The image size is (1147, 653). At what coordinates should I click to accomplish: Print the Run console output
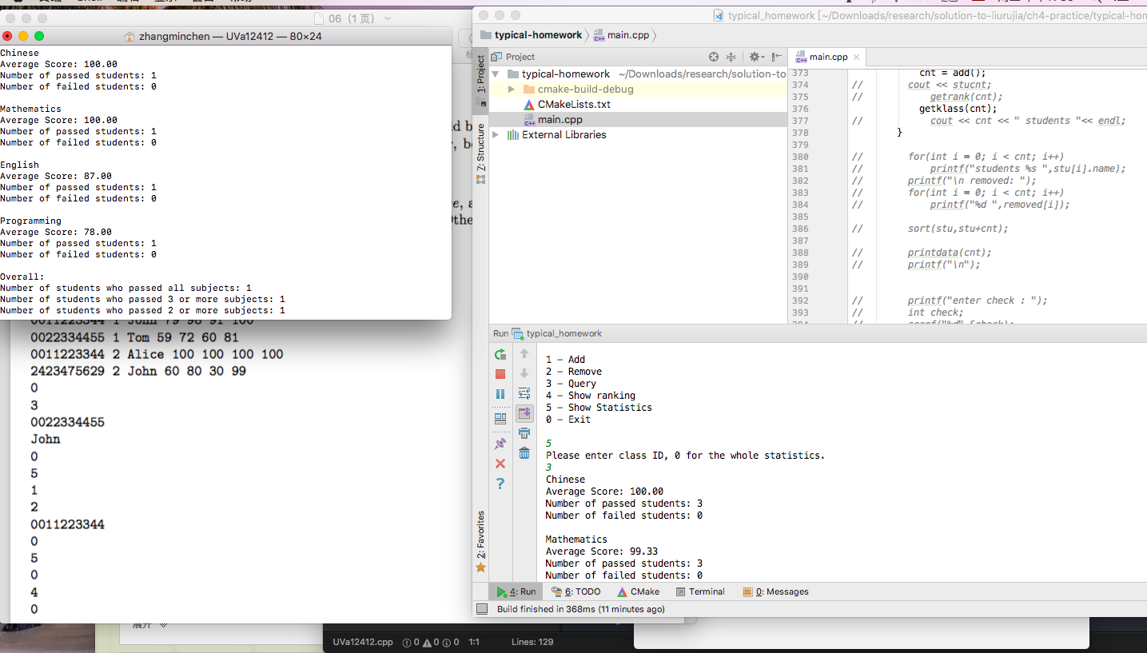point(524,433)
